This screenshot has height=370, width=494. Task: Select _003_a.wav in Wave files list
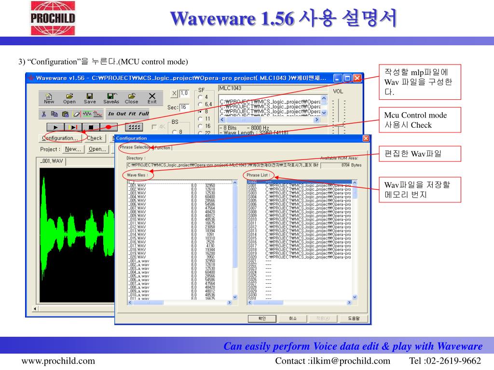point(180,269)
